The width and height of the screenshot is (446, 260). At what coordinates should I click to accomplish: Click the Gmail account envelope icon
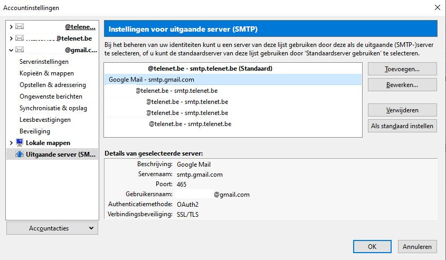coord(20,50)
